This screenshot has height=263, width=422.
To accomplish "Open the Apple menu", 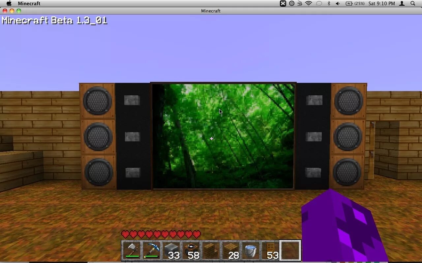I will (9, 3).
